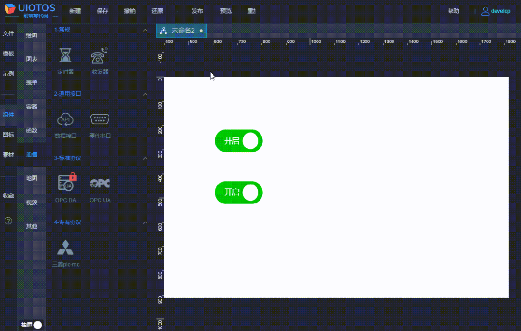Toggle the upper 开启 switch on canvas
Image resolution: width=521 pixels, height=331 pixels.
point(239,141)
